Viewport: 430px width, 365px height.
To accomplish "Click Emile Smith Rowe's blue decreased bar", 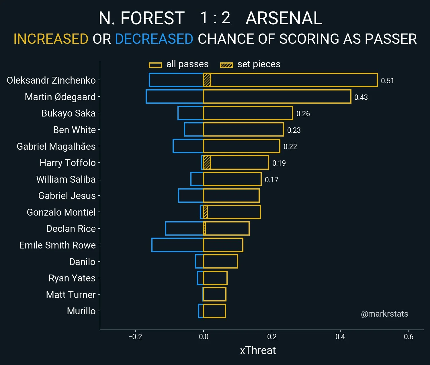I will coord(177,245).
